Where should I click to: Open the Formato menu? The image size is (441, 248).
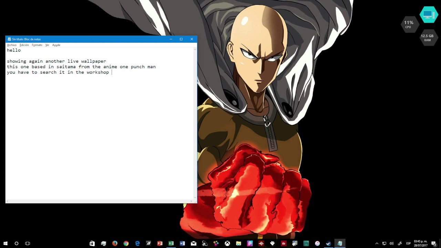coord(37,45)
